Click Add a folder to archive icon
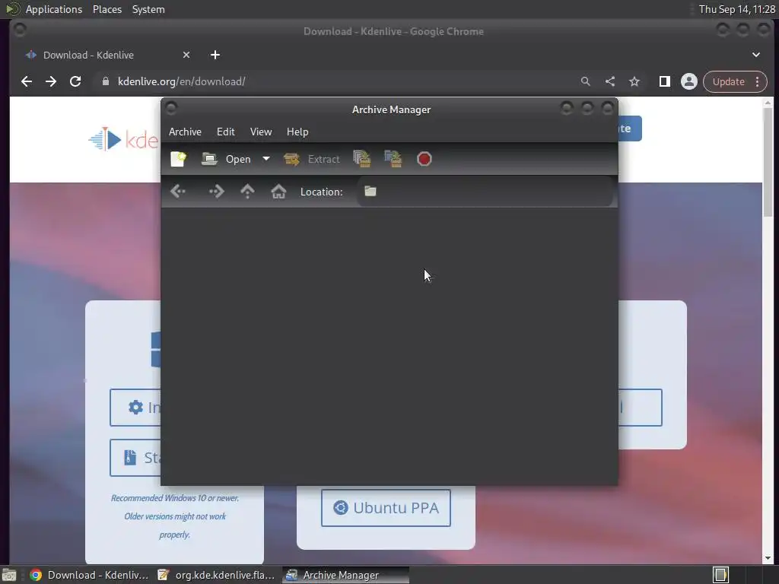Image resolution: width=779 pixels, height=584 pixels. [x=393, y=159]
